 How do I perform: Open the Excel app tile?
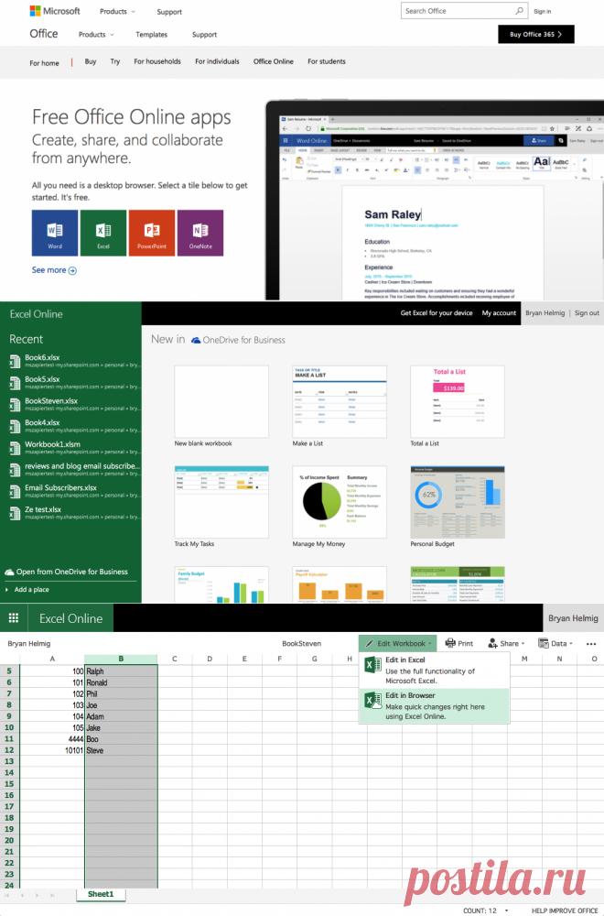point(103,233)
